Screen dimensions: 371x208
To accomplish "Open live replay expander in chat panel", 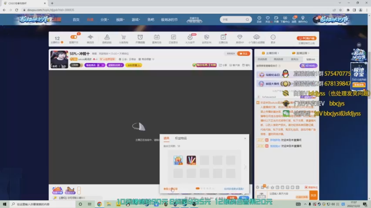I will pos(301,53).
